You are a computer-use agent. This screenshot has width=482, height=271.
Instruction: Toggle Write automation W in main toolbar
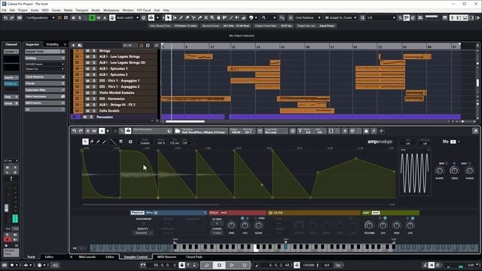click(x=99, y=18)
